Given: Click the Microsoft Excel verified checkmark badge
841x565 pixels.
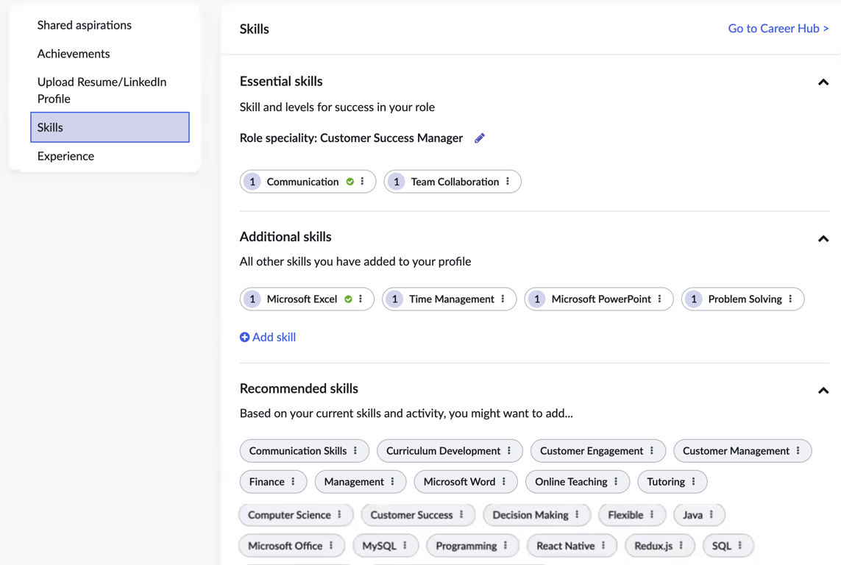Looking at the screenshot, I should [x=349, y=299].
